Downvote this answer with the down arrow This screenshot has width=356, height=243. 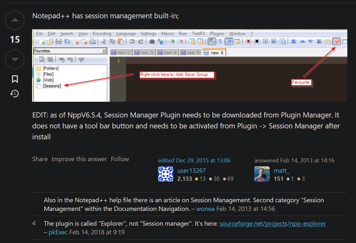tap(15, 59)
